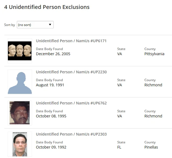Open Unidentified Person NamUs #UP2230 link
This screenshot has width=172, height=158.
[x=71, y=72]
